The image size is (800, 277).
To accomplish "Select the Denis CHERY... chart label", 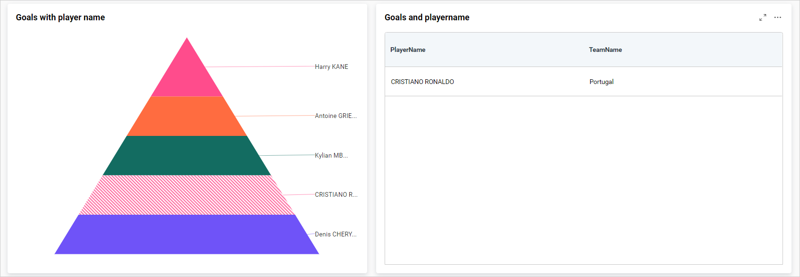I will click(335, 235).
